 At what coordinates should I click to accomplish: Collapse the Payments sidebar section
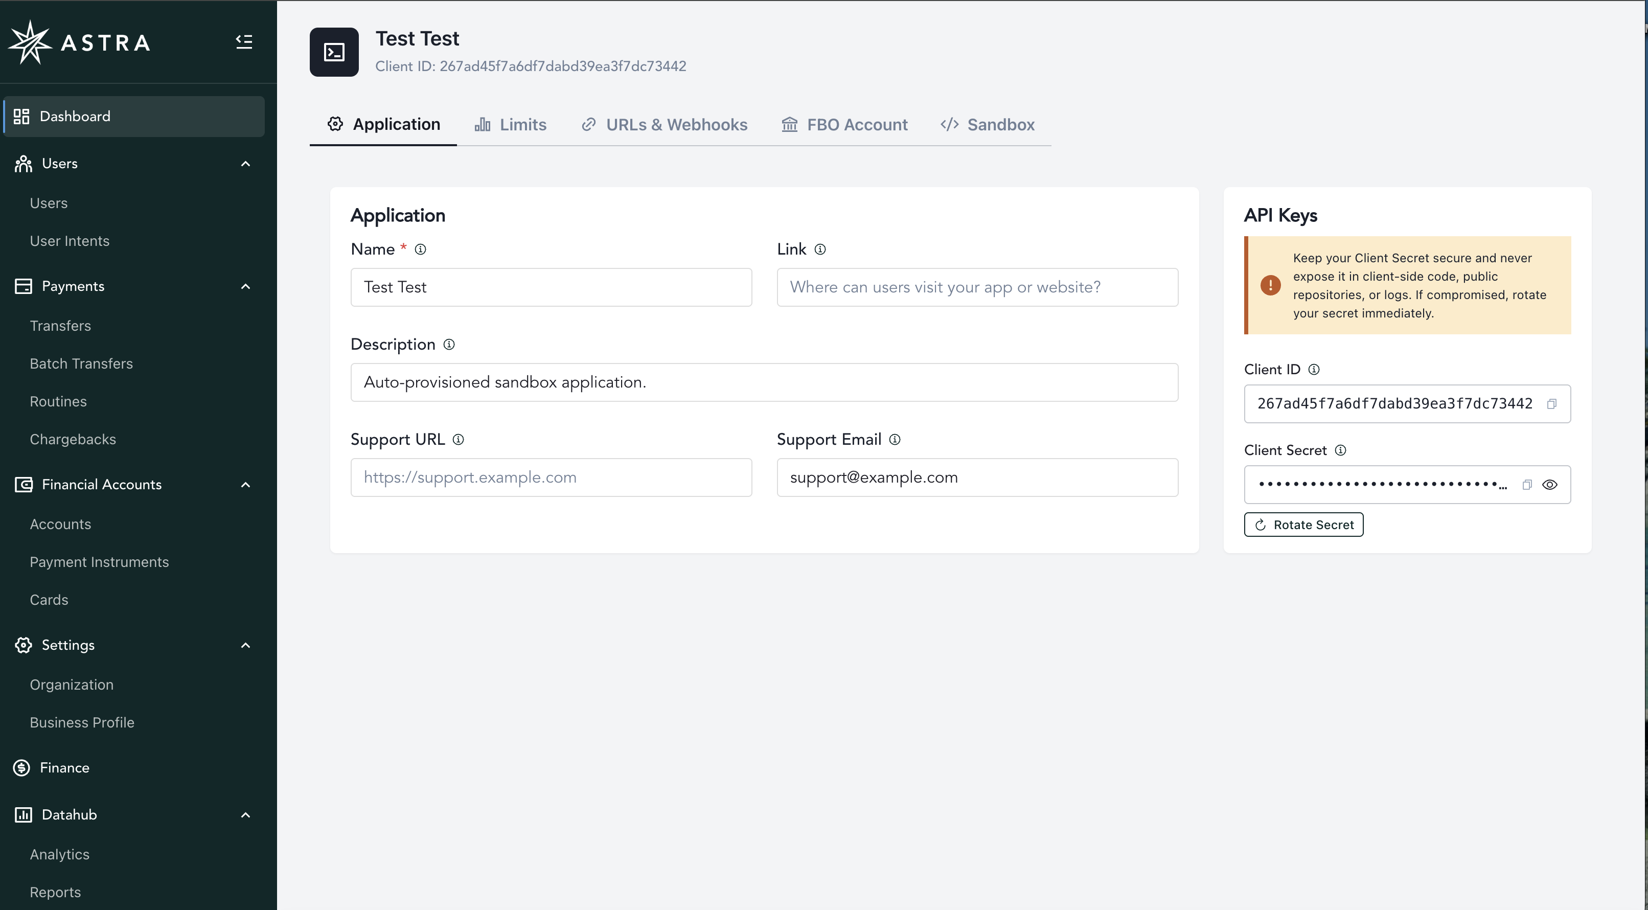click(245, 287)
